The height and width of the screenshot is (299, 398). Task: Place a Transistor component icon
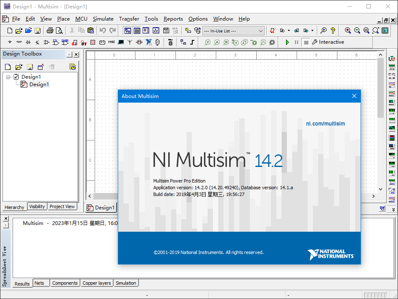coord(37,42)
